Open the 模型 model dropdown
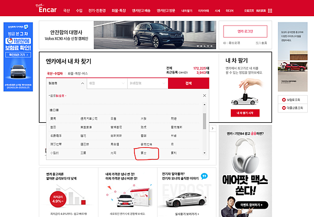Viewport: 314px width, 217px height. coord(107,83)
